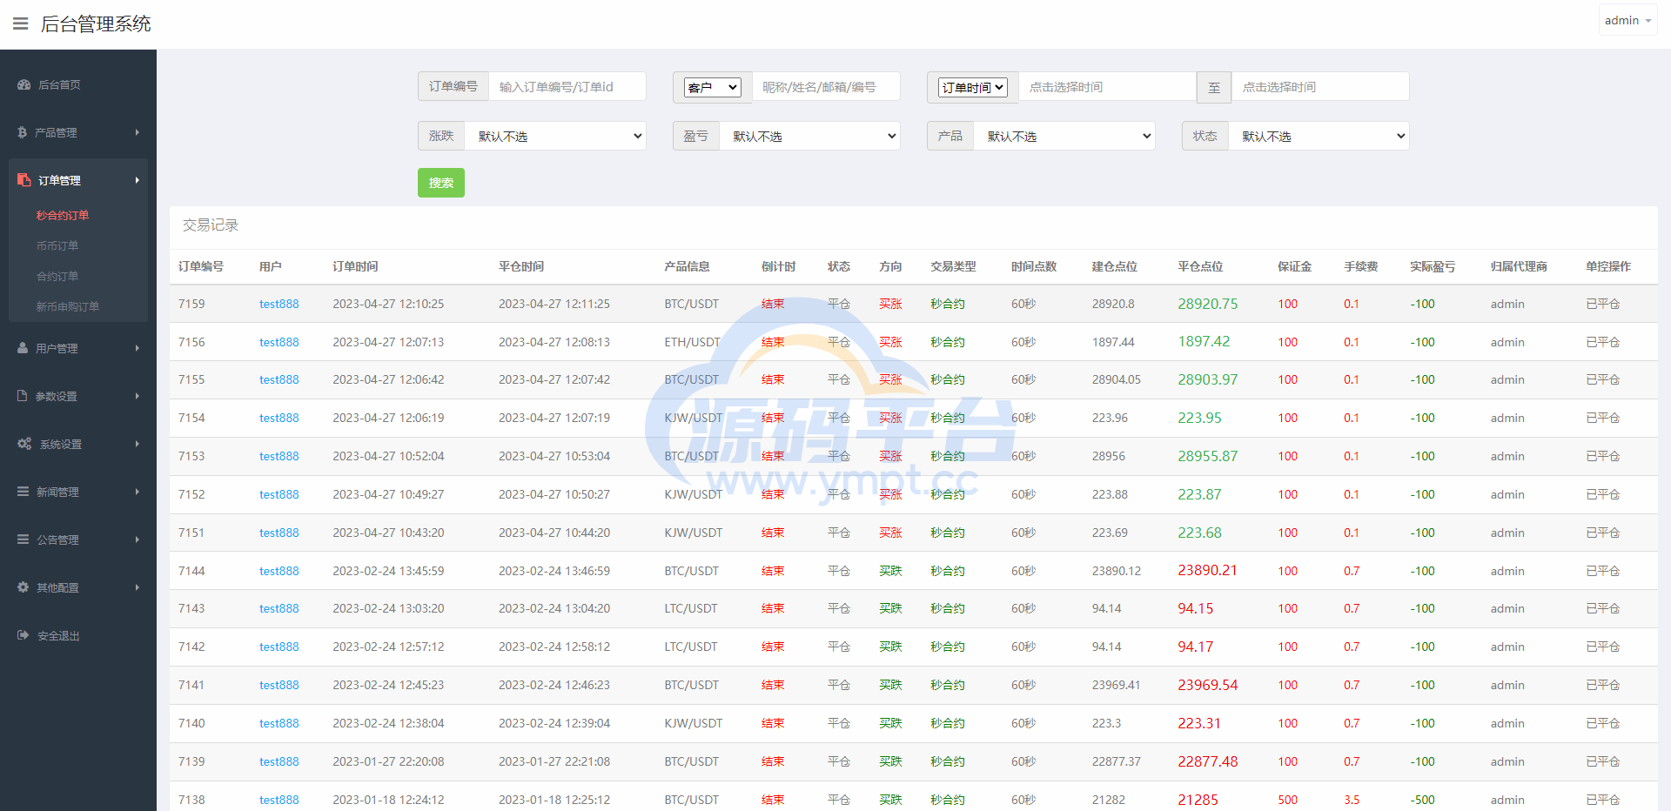Open the 产品 filter dropdown

1064,136
